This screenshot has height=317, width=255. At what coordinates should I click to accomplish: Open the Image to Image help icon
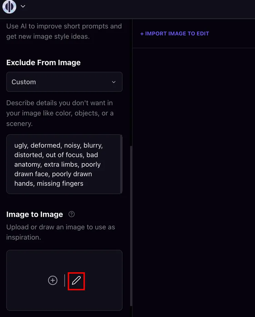[x=72, y=214]
